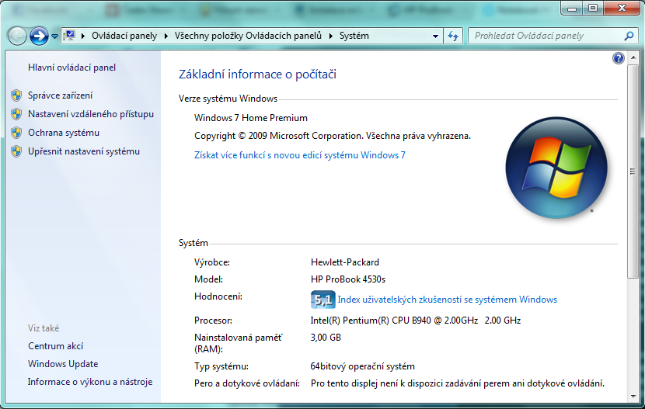Expand arrow after Ovládací panely breadcrumb

tap(166, 36)
